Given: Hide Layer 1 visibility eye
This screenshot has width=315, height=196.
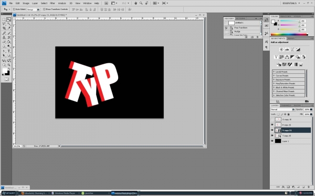Looking at the screenshot, I should tap(272, 141).
